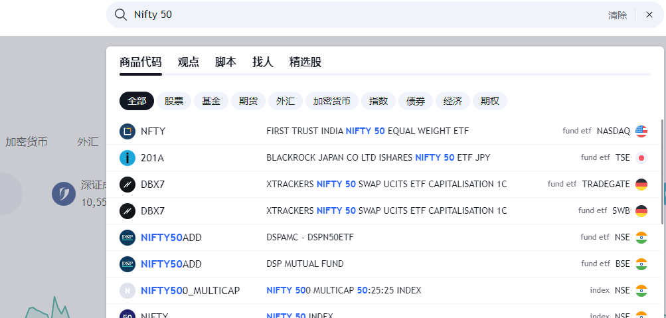
Task: Click FIRST TRUST INDIA NIFTY 50 EQUAL WEIGHT ETF
Action: [x=367, y=131]
